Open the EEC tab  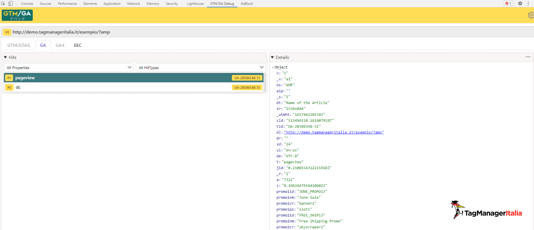point(78,45)
